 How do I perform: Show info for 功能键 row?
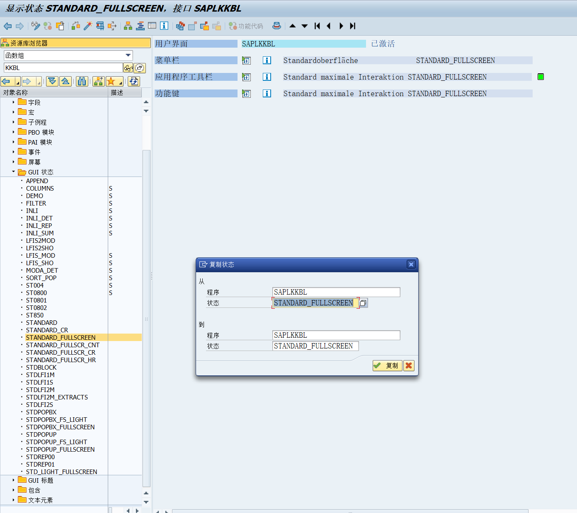pos(267,94)
